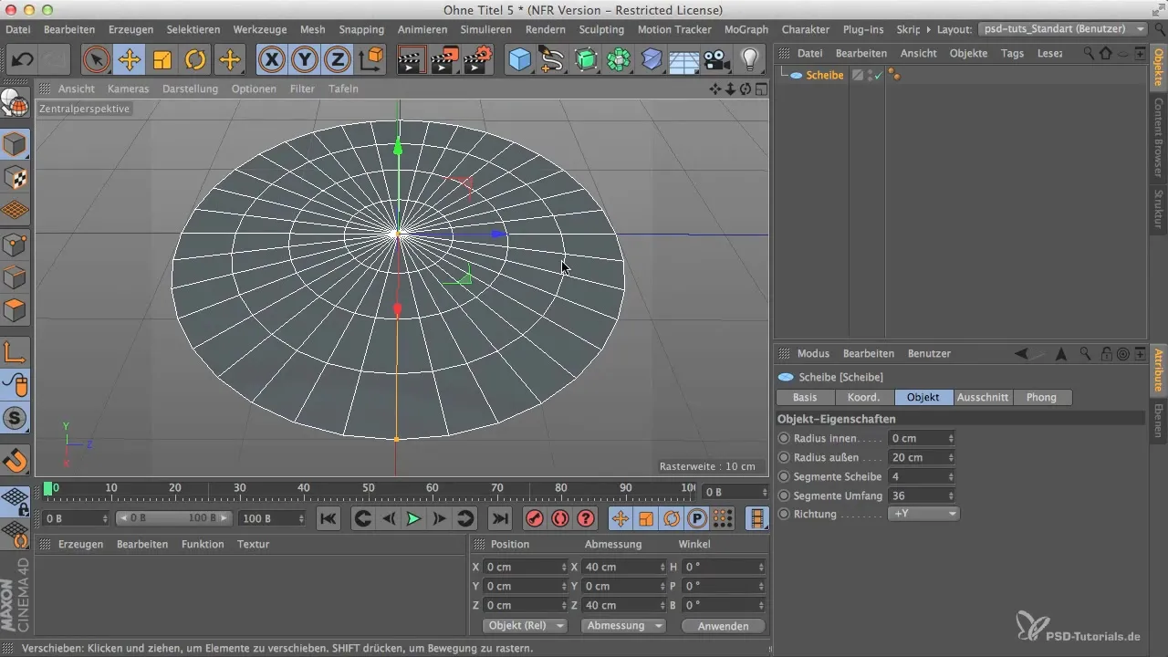Render to Picture Viewer icon

coord(444,60)
